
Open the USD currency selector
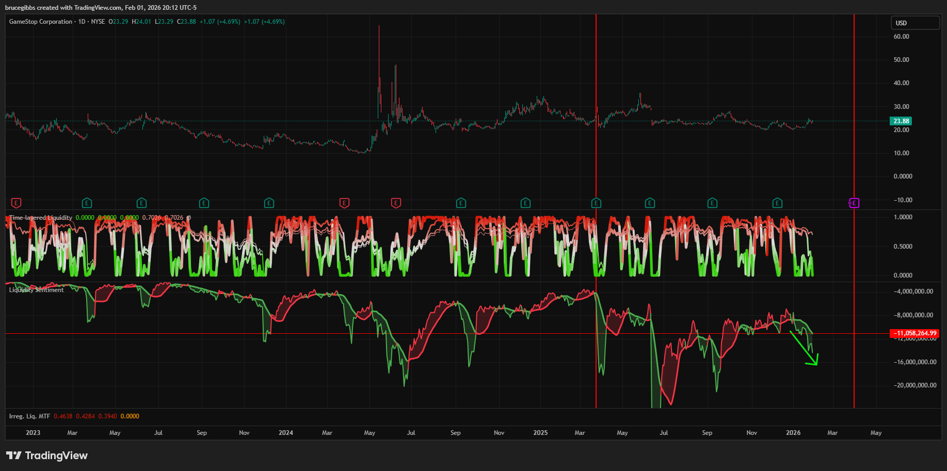(x=914, y=23)
